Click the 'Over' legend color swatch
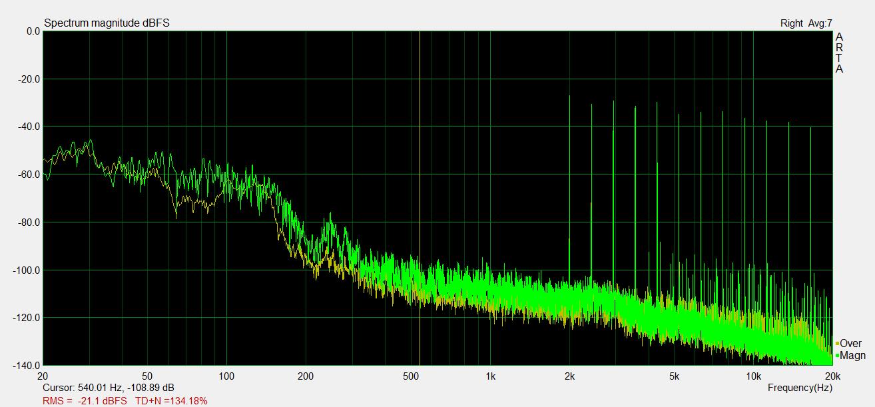The height and width of the screenshot is (407, 875). point(837,344)
